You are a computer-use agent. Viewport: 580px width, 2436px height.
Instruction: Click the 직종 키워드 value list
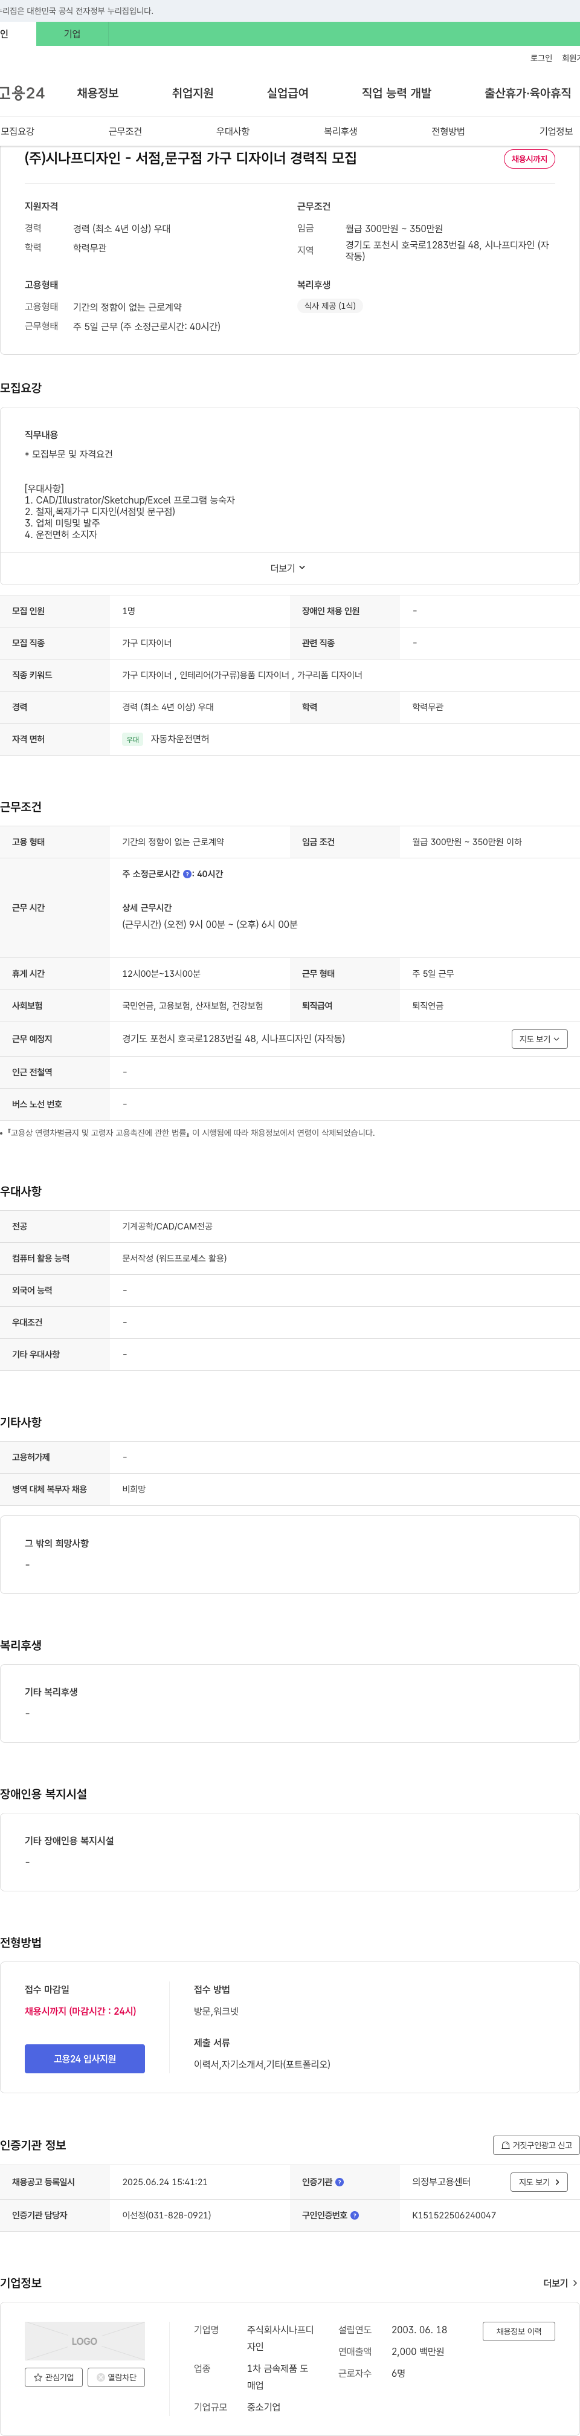(x=242, y=675)
